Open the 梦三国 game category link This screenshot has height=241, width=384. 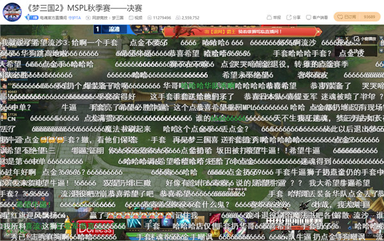(x=118, y=18)
